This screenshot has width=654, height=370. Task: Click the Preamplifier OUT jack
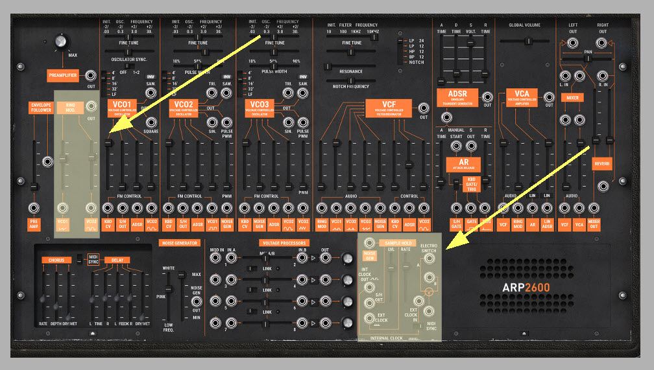click(91, 75)
